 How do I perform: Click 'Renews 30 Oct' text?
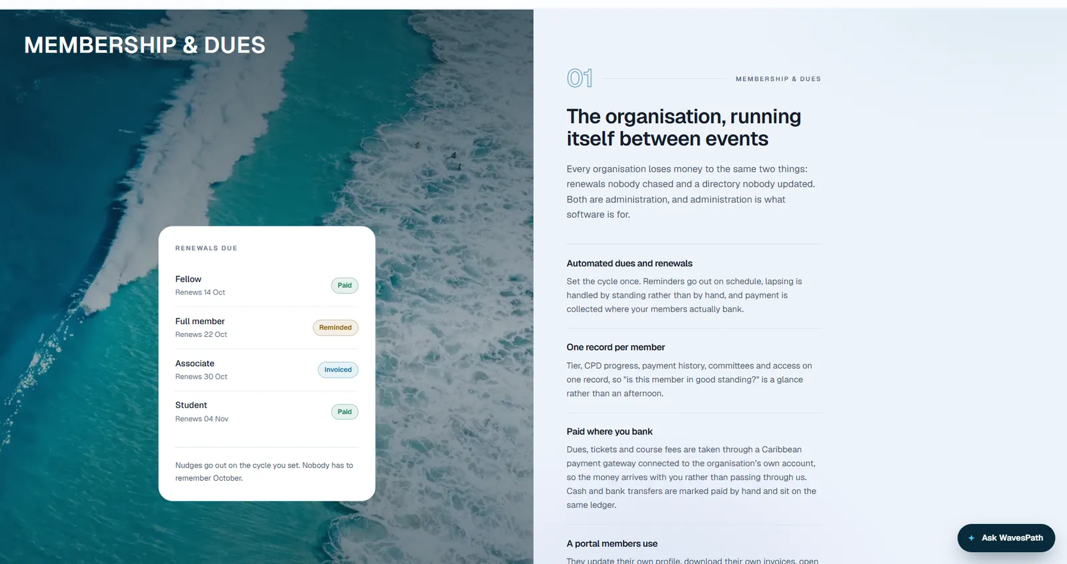pos(201,377)
